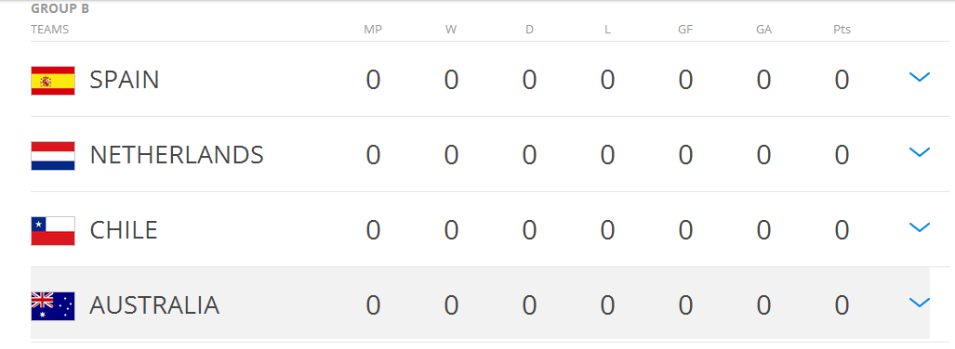Expand the Australia row chevron
The image size is (955, 349).
pyautogui.click(x=919, y=303)
